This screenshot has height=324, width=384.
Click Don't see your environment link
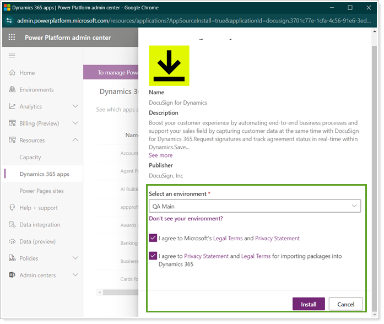tap(186, 219)
